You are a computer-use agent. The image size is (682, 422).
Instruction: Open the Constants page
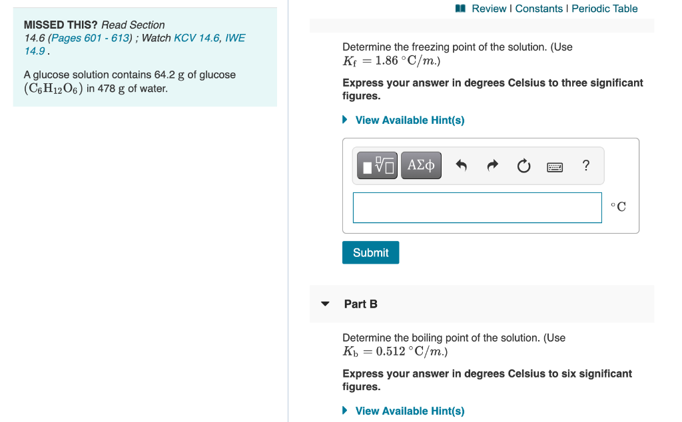click(539, 9)
